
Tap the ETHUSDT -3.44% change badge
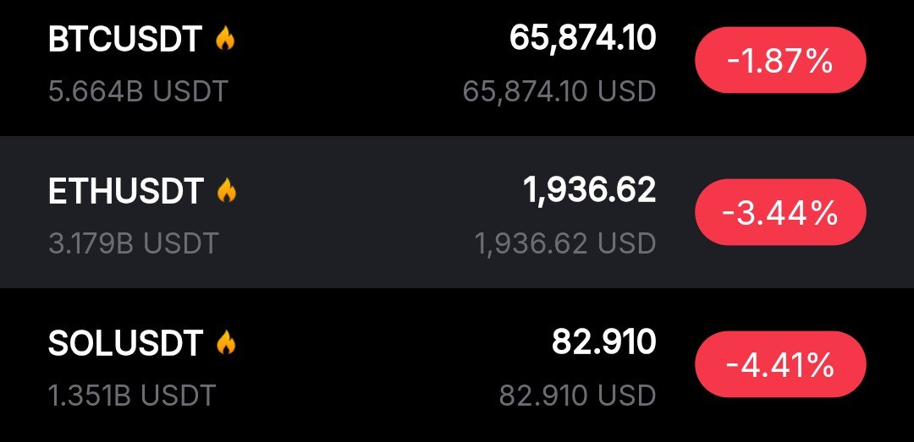click(x=779, y=213)
